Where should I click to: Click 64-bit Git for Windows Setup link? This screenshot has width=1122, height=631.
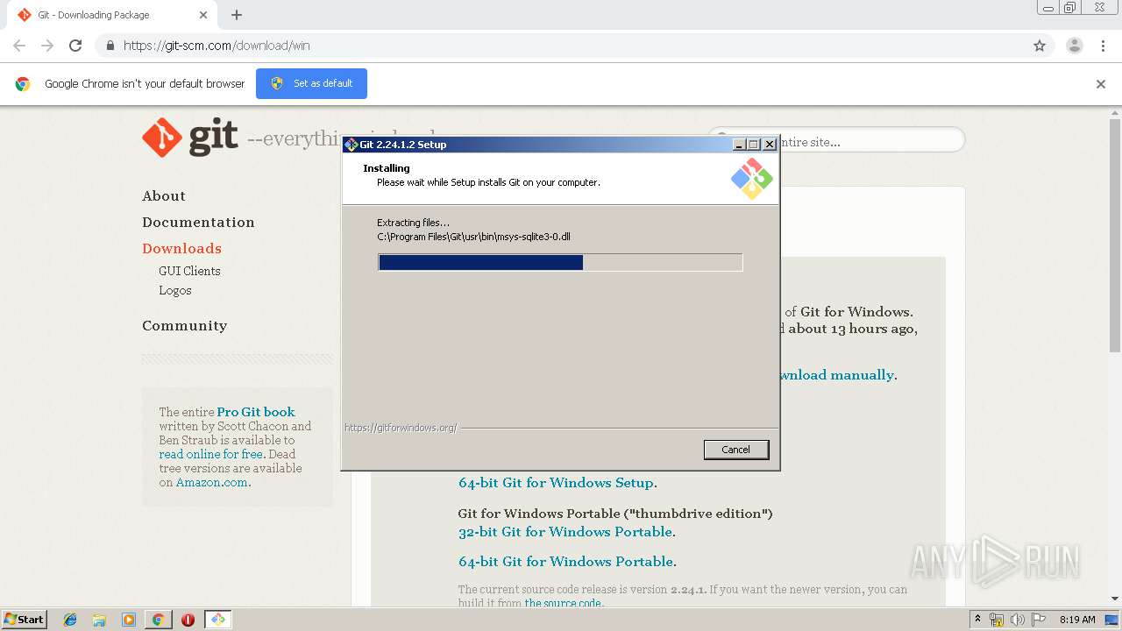click(x=556, y=483)
